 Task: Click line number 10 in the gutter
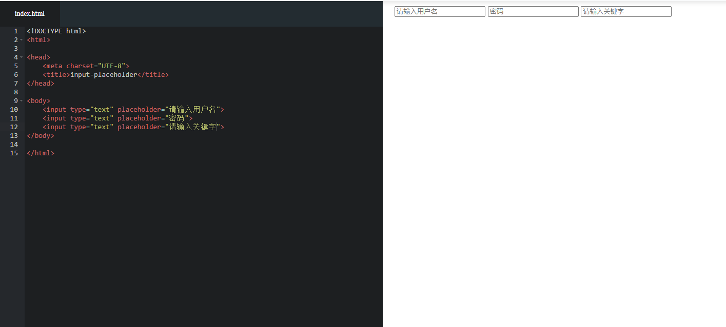click(14, 109)
